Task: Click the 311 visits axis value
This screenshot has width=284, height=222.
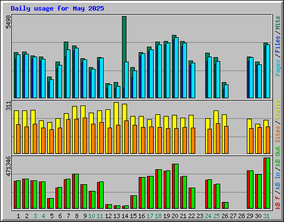Action: click(x=8, y=106)
